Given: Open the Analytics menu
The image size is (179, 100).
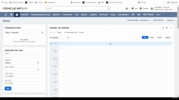Looking at the screenshot, I should (93, 15).
